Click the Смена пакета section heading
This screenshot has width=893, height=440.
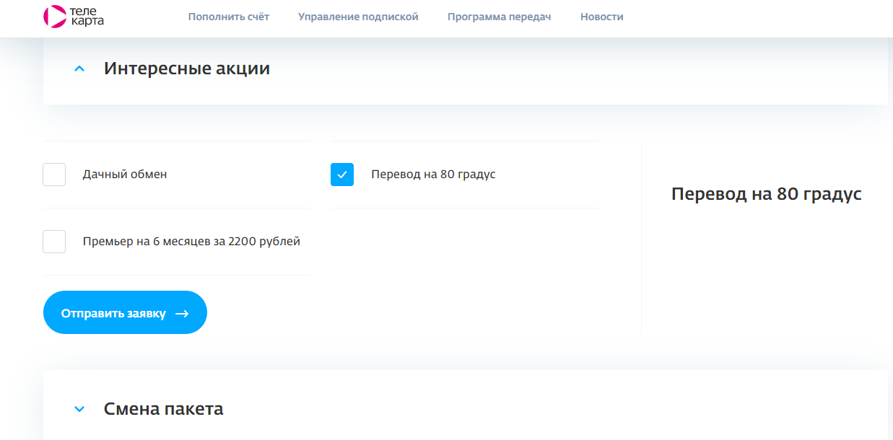[x=163, y=409]
